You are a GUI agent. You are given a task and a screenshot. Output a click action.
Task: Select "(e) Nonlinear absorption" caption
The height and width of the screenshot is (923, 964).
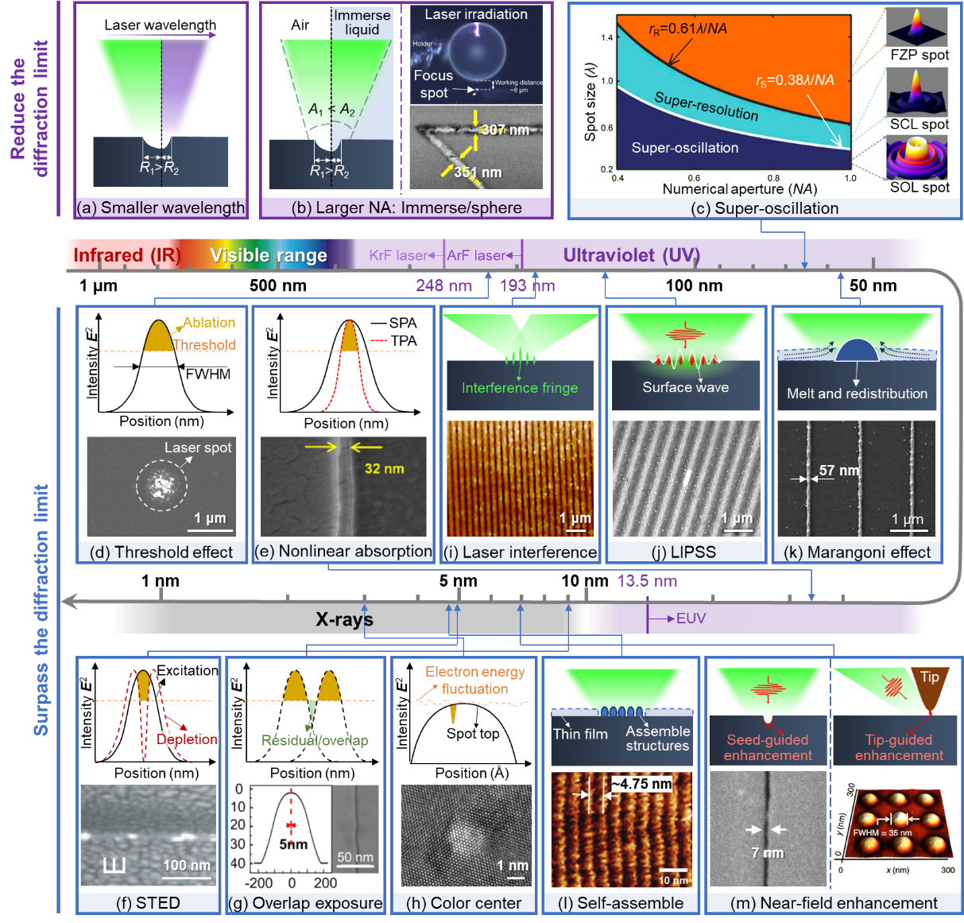[343, 551]
